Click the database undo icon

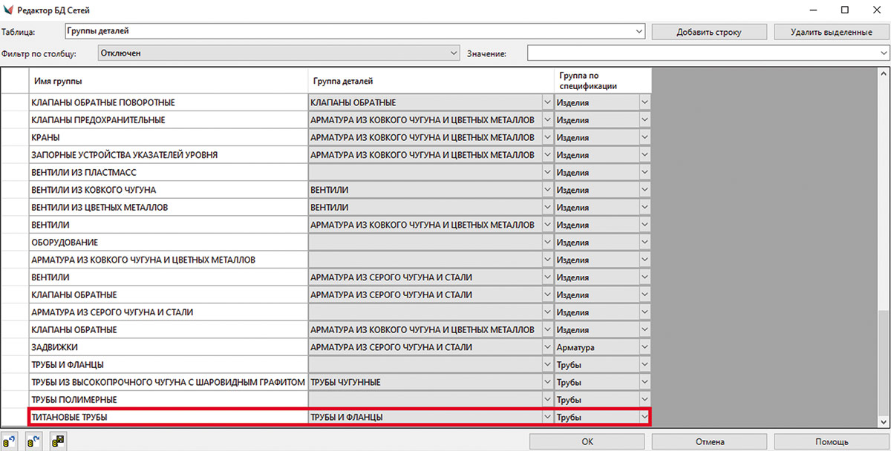point(10,442)
